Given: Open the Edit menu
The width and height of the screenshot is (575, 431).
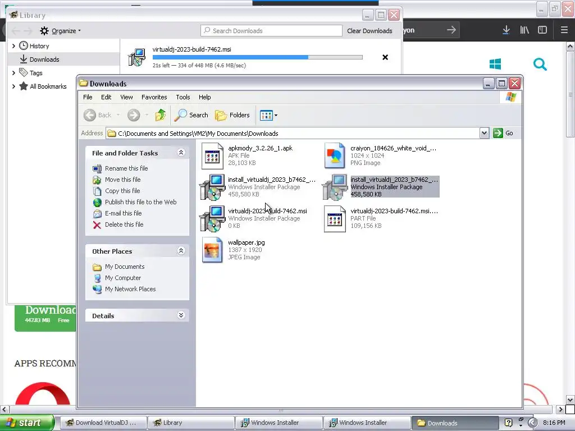Looking at the screenshot, I should tap(106, 97).
